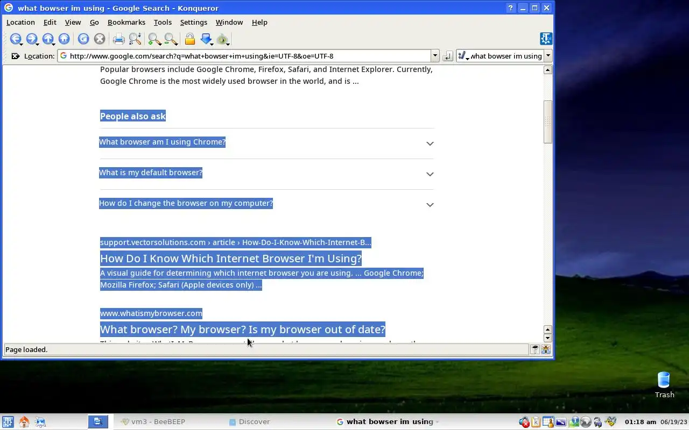The width and height of the screenshot is (689, 430).
Task: Click the Konqueror icon in the title bar
Action: click(x=9, y=8)
